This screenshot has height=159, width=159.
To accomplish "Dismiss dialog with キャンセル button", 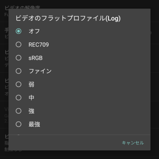I will click(133, 143).
